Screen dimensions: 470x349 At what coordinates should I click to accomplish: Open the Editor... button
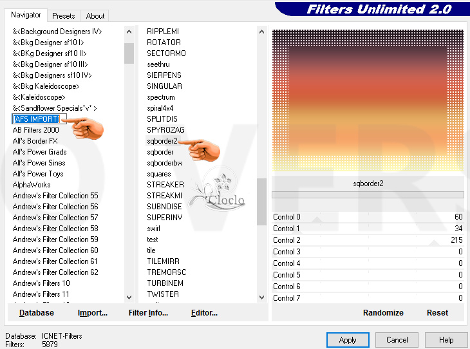click(204, 313)
